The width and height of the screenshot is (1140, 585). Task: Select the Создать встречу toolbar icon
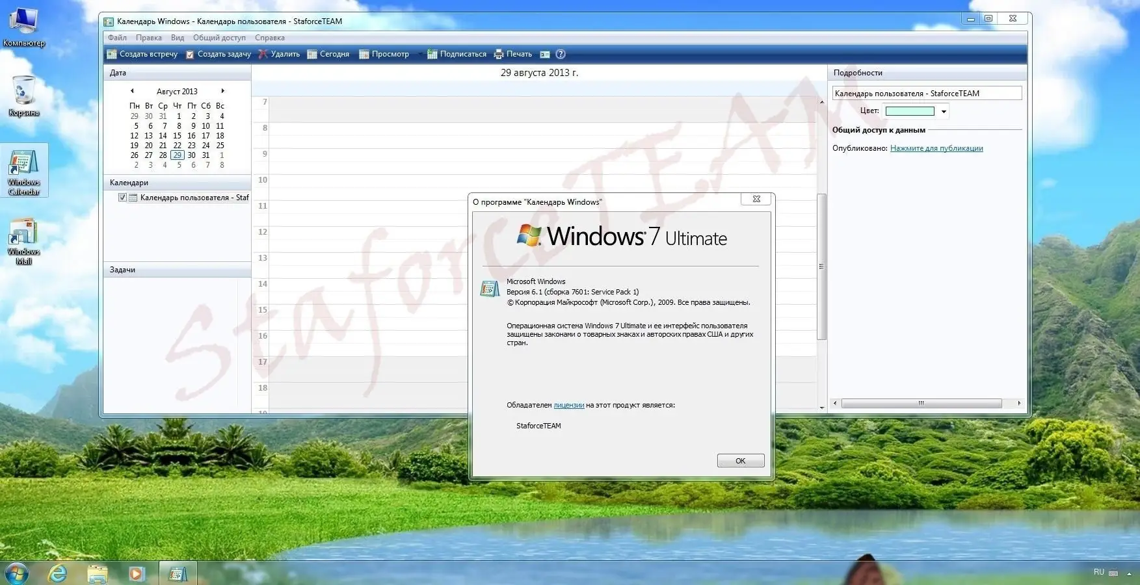[x=112, y=54]
